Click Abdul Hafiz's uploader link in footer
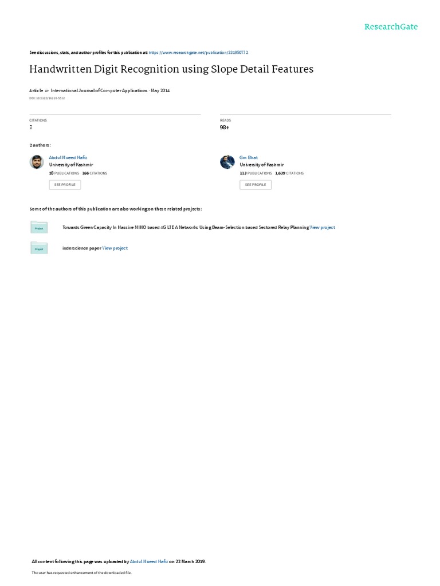Image resolution: width=440 pixels, height=586 pixels. tap(148, 561)
